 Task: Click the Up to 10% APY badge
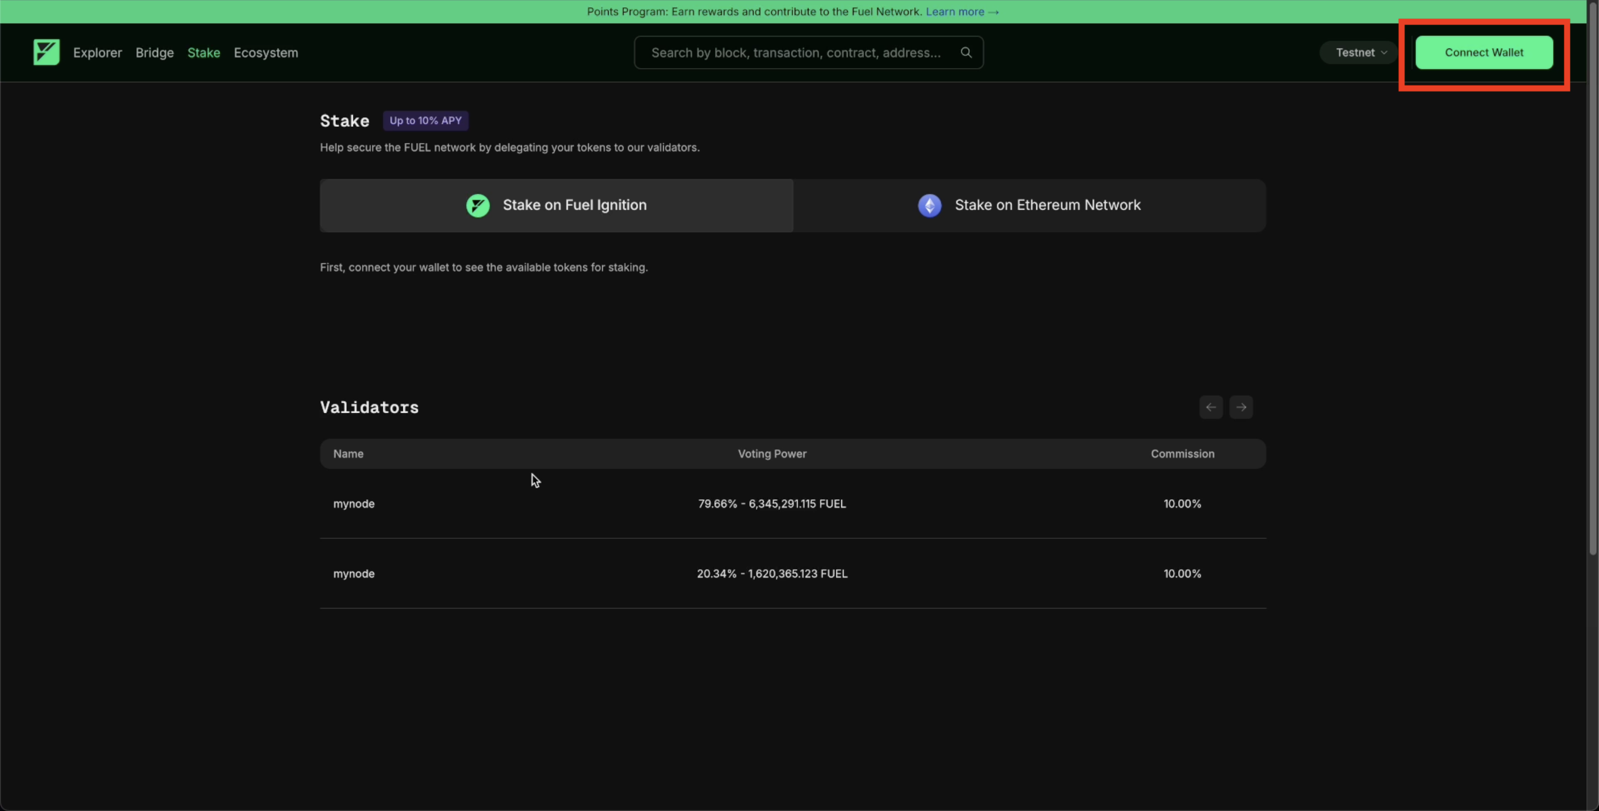[x=425, y=120]
